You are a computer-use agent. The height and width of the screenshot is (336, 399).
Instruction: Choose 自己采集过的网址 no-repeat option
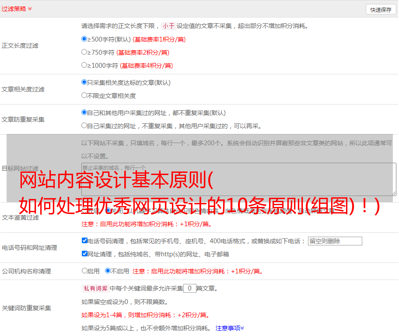click(x=84, y=126)
